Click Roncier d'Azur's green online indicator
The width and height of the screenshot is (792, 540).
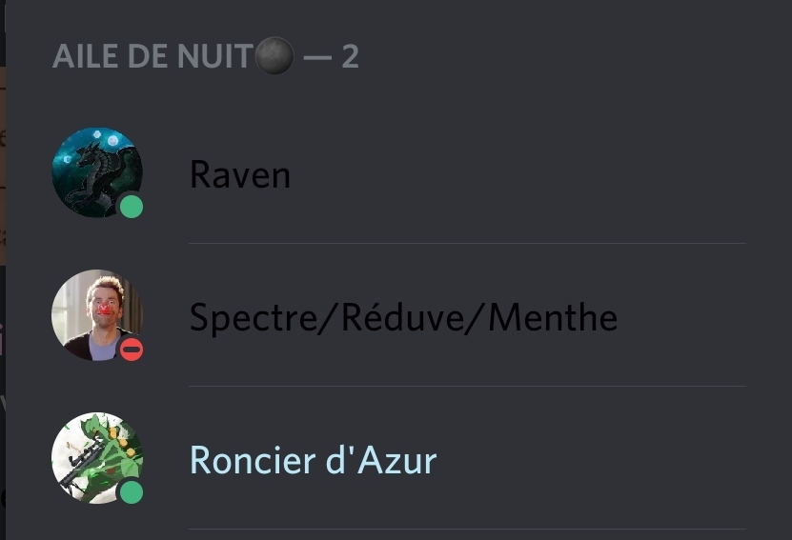point(132,492)
